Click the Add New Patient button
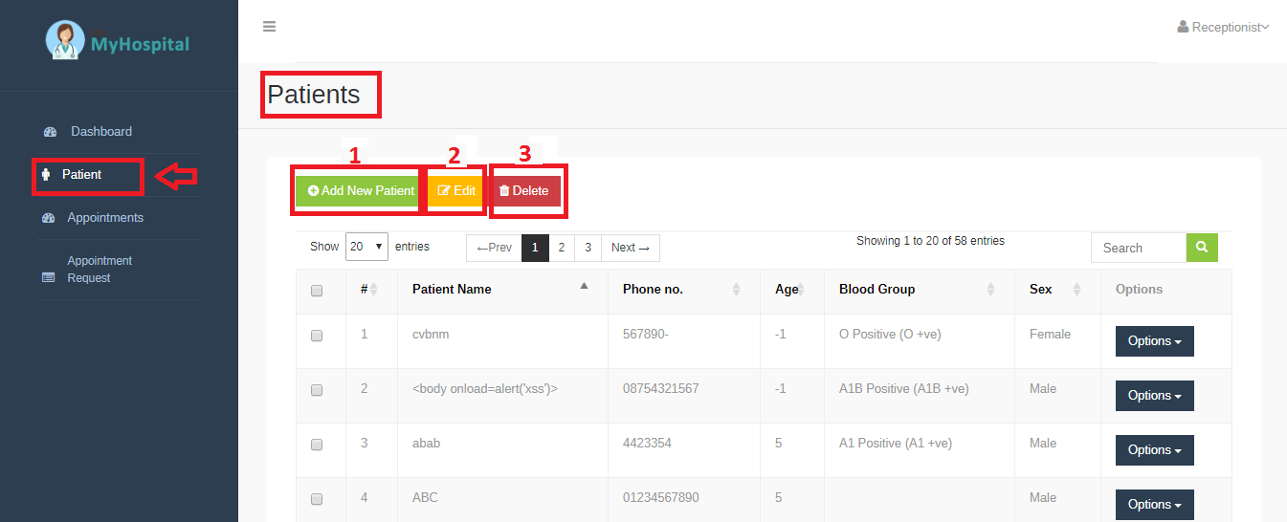Viewport: 1287px width, 522px height. click(361, 190)
